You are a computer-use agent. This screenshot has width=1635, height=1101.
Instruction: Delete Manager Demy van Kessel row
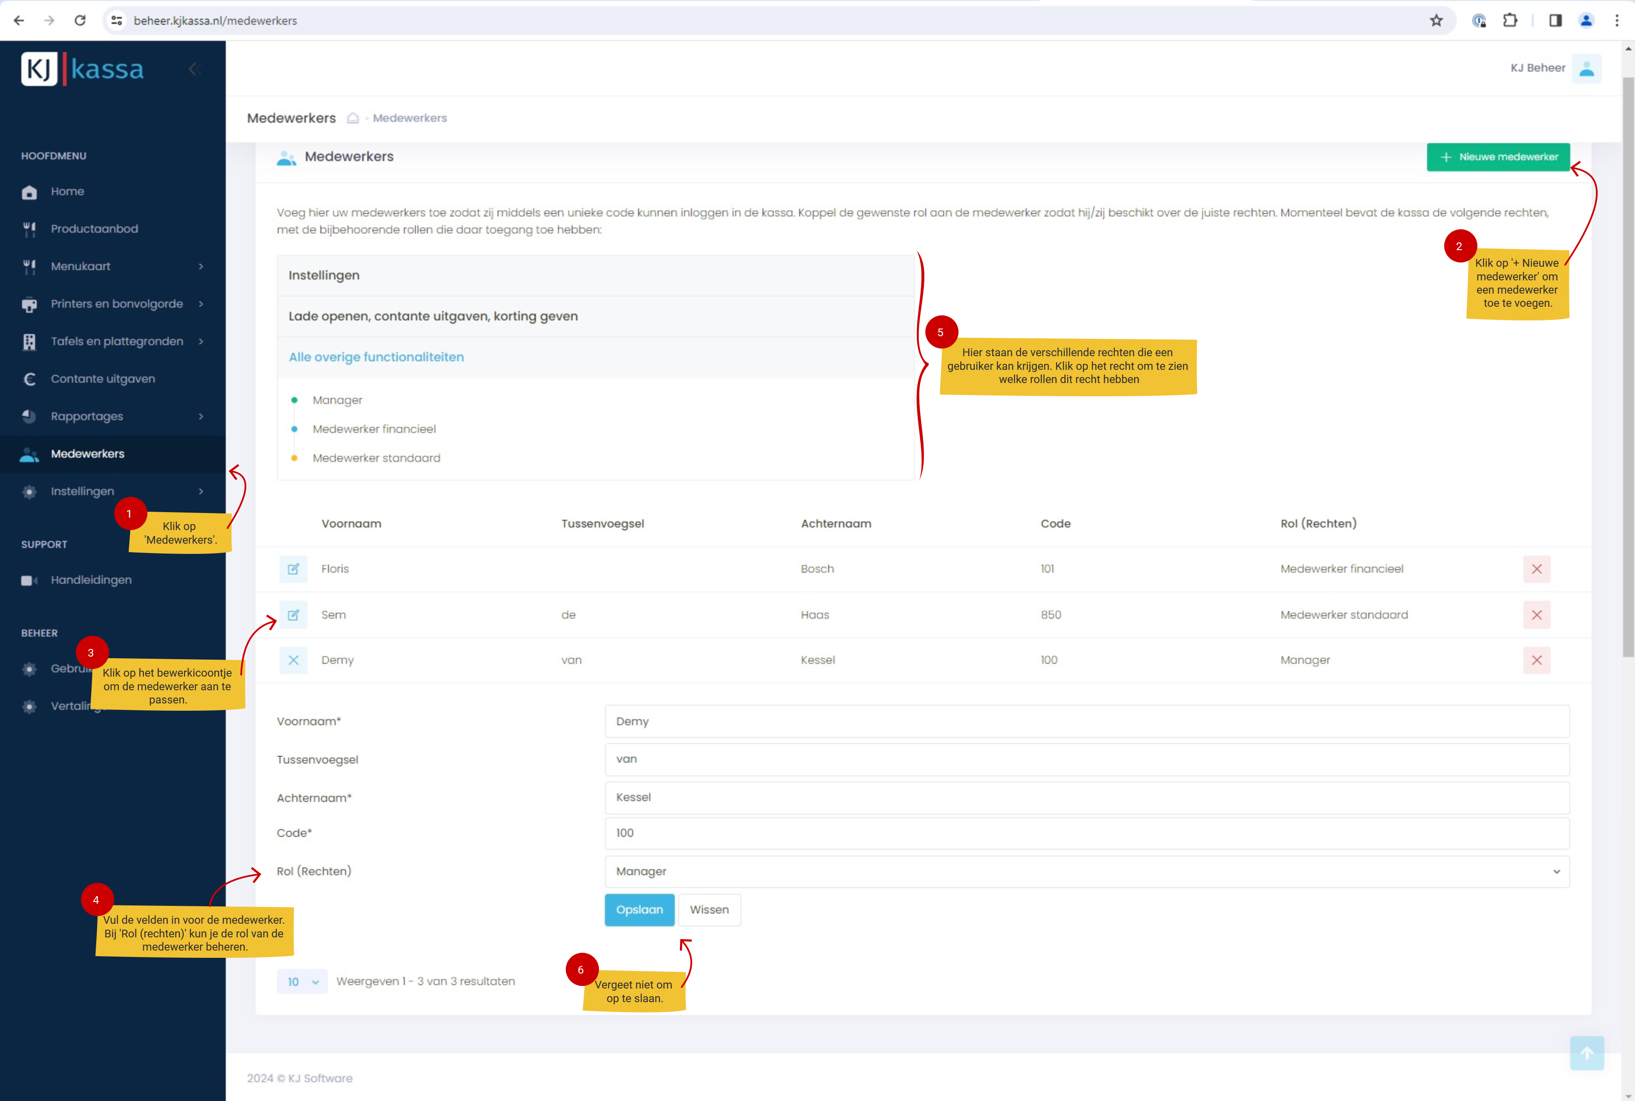1536,660
